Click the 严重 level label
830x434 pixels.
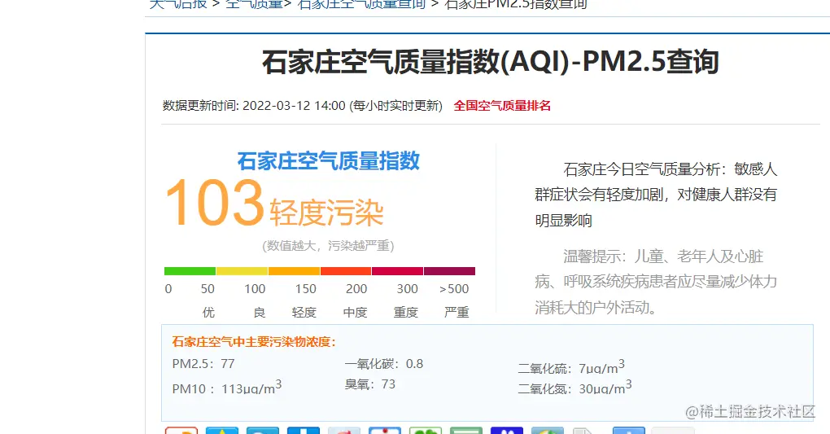point(456,313)
